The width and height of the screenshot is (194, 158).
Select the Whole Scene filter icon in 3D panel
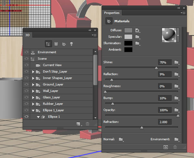[x=48, y=44]
